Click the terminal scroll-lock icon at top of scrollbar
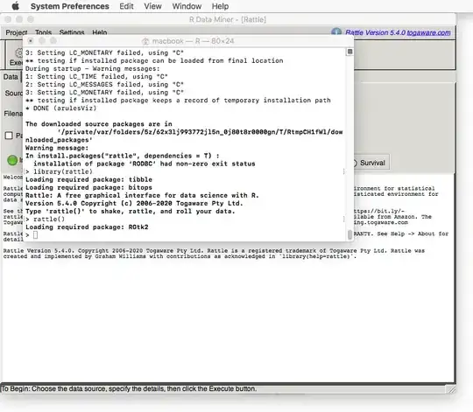The width and height of the screenshot is (473, 412). pyautogui.click(x=349, y=52)
